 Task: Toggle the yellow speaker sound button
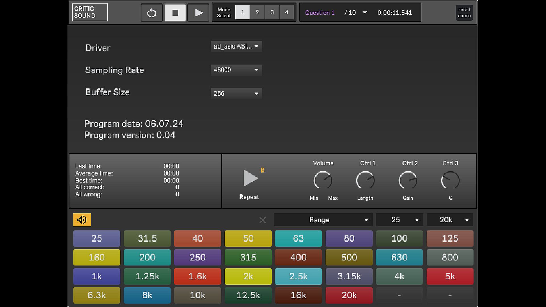82,220
